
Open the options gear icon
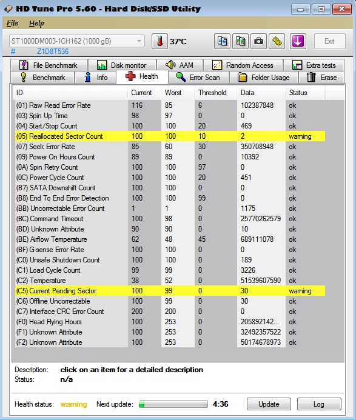click(277, 41)
